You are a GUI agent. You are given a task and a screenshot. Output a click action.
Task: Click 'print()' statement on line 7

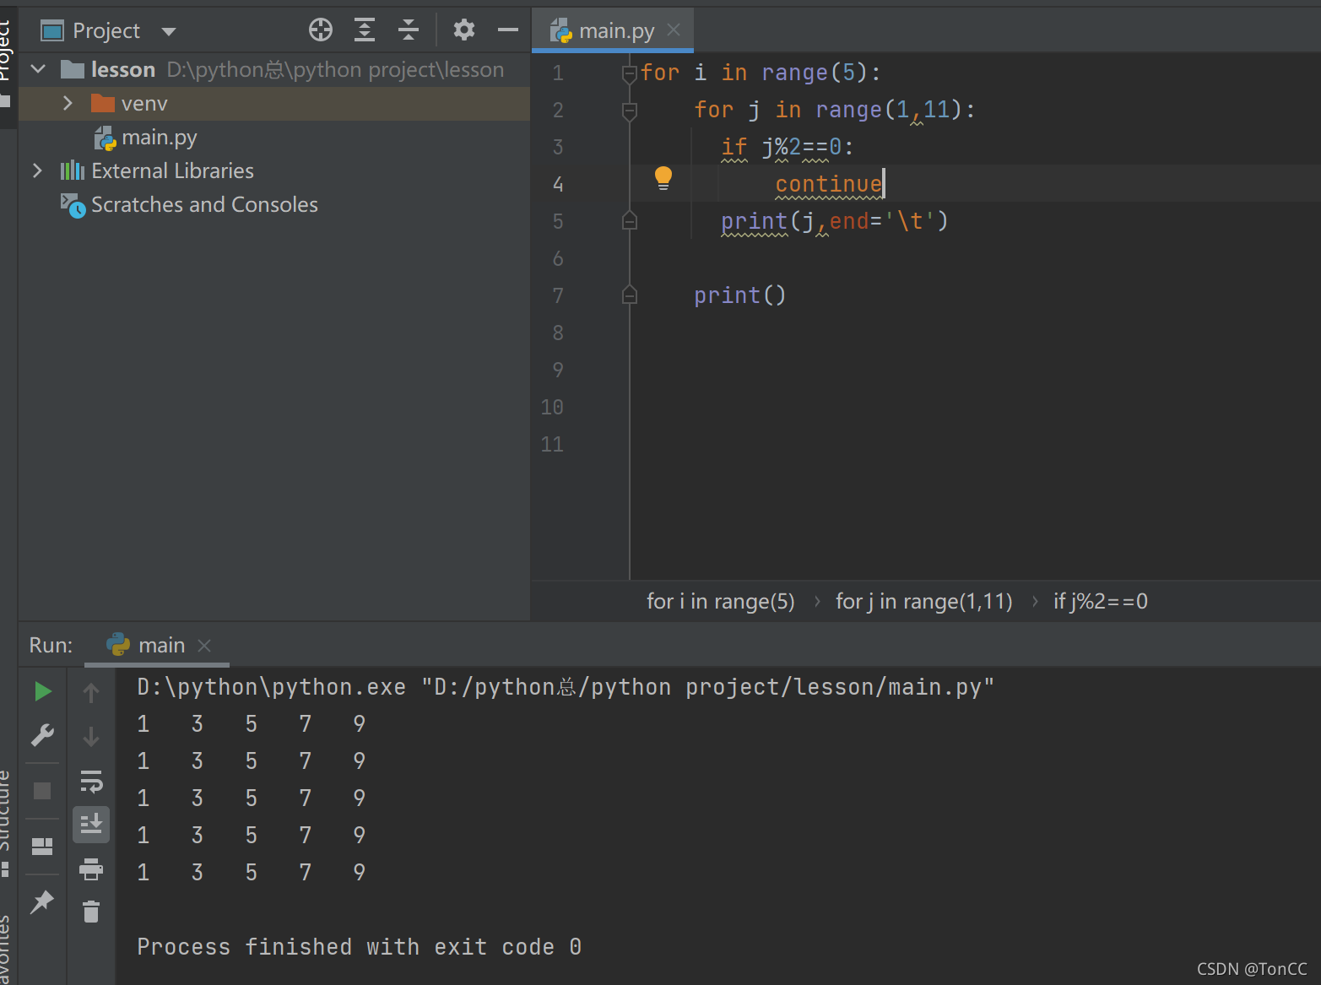740,295
